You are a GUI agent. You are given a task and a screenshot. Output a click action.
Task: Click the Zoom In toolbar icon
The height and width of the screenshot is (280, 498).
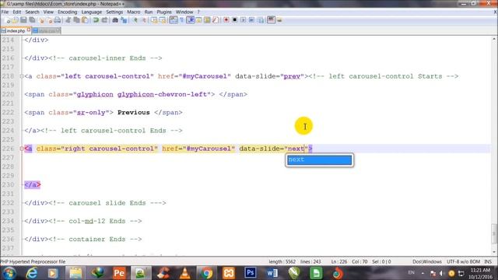tap(135, 20)
